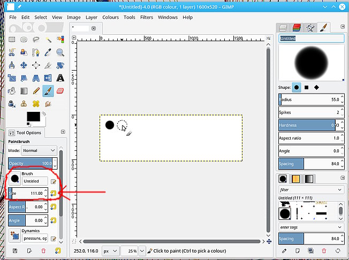Activate the Pencil tool
The image size is (349, 260).
point(36,91)
